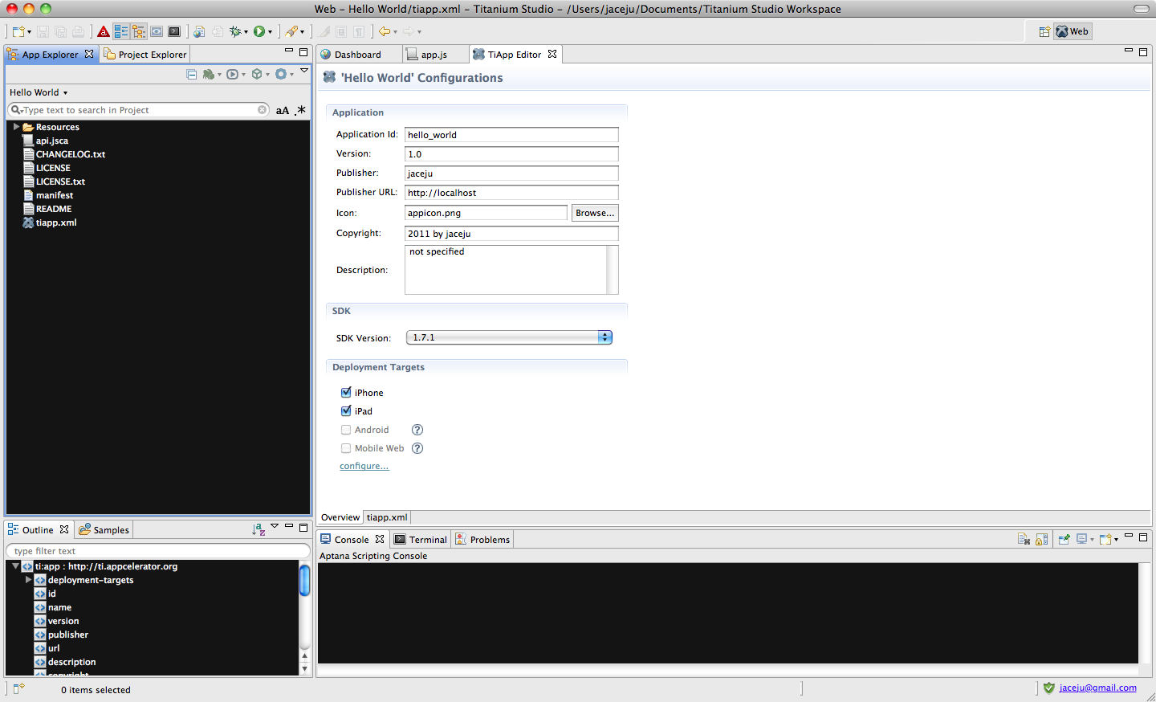Image resolution: width=1156 pixels, height=702 pixels.
Task: Click the red Aptana themes icon
Action: click(x=104, y=31)
